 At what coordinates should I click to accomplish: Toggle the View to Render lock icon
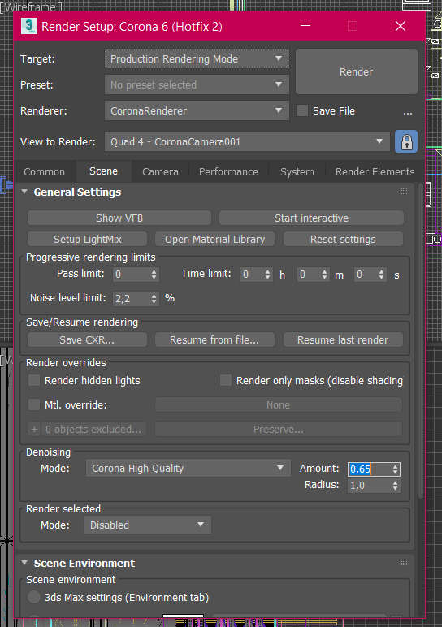coord(406,141)
